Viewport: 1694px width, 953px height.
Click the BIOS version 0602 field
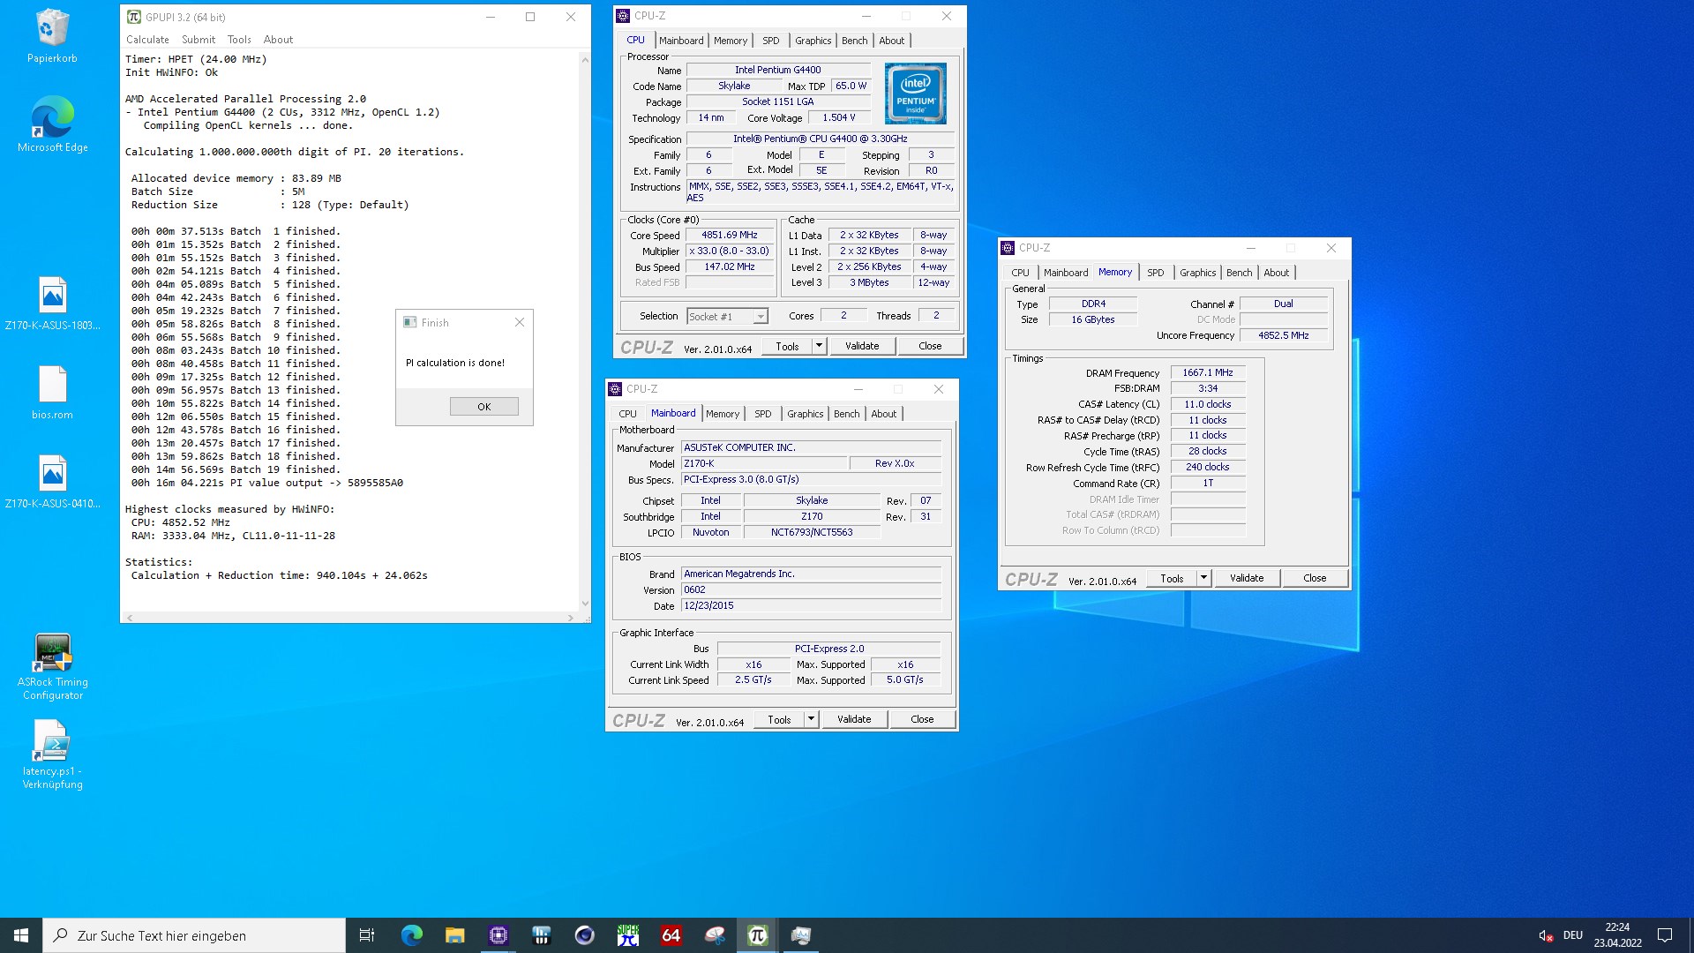pos(811,590)
